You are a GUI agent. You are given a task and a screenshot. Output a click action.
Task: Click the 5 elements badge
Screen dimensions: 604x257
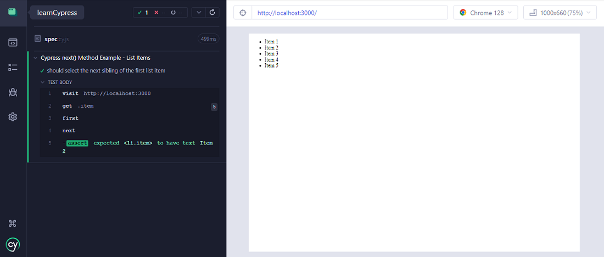coord(214,107)
